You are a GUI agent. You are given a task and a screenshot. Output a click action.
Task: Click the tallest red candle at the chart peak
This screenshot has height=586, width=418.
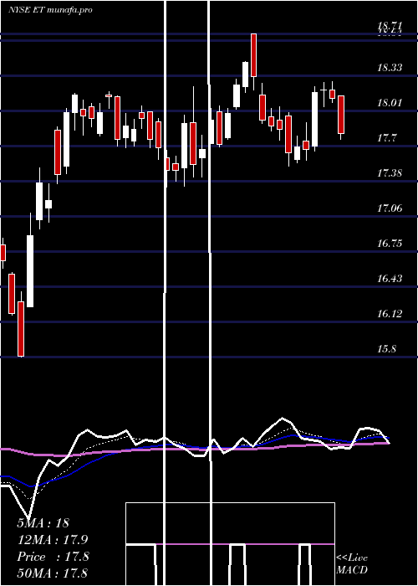click(x=253, y=55)
